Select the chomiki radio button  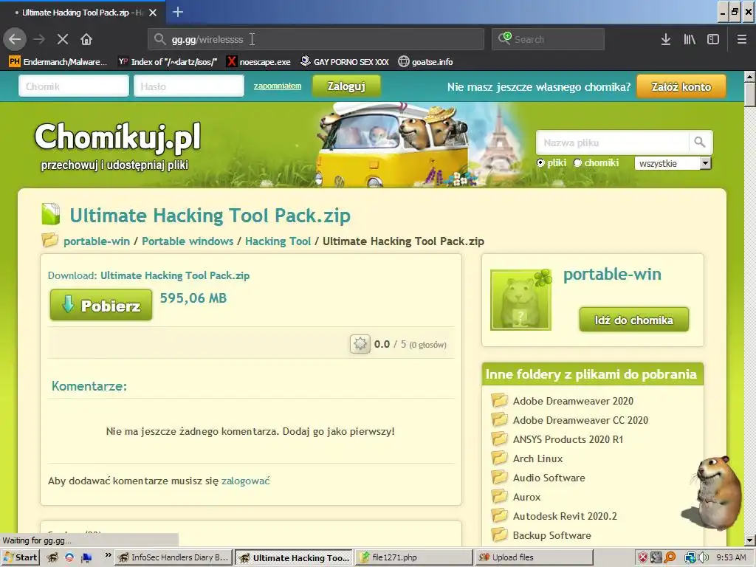point(577,163)
